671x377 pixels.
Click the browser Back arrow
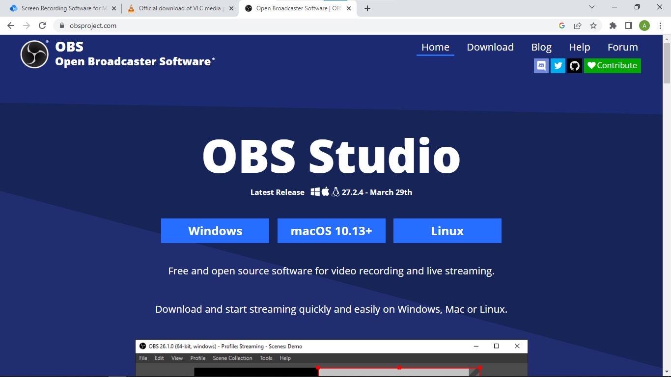[x=11, y=26]
